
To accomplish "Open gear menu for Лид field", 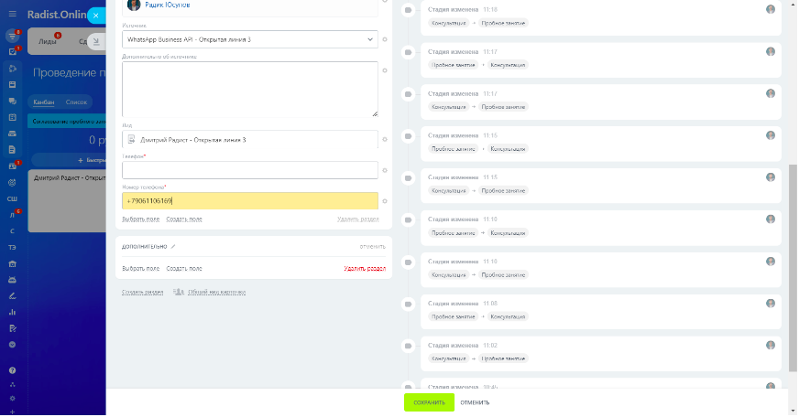I will (385, 139).
